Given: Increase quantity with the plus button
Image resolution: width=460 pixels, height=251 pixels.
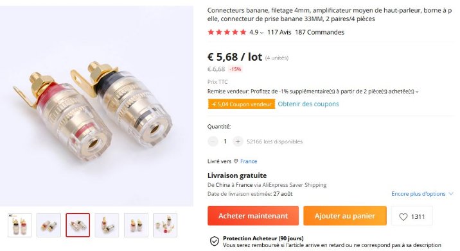Looking at the screenshot, I should point(238,142).
